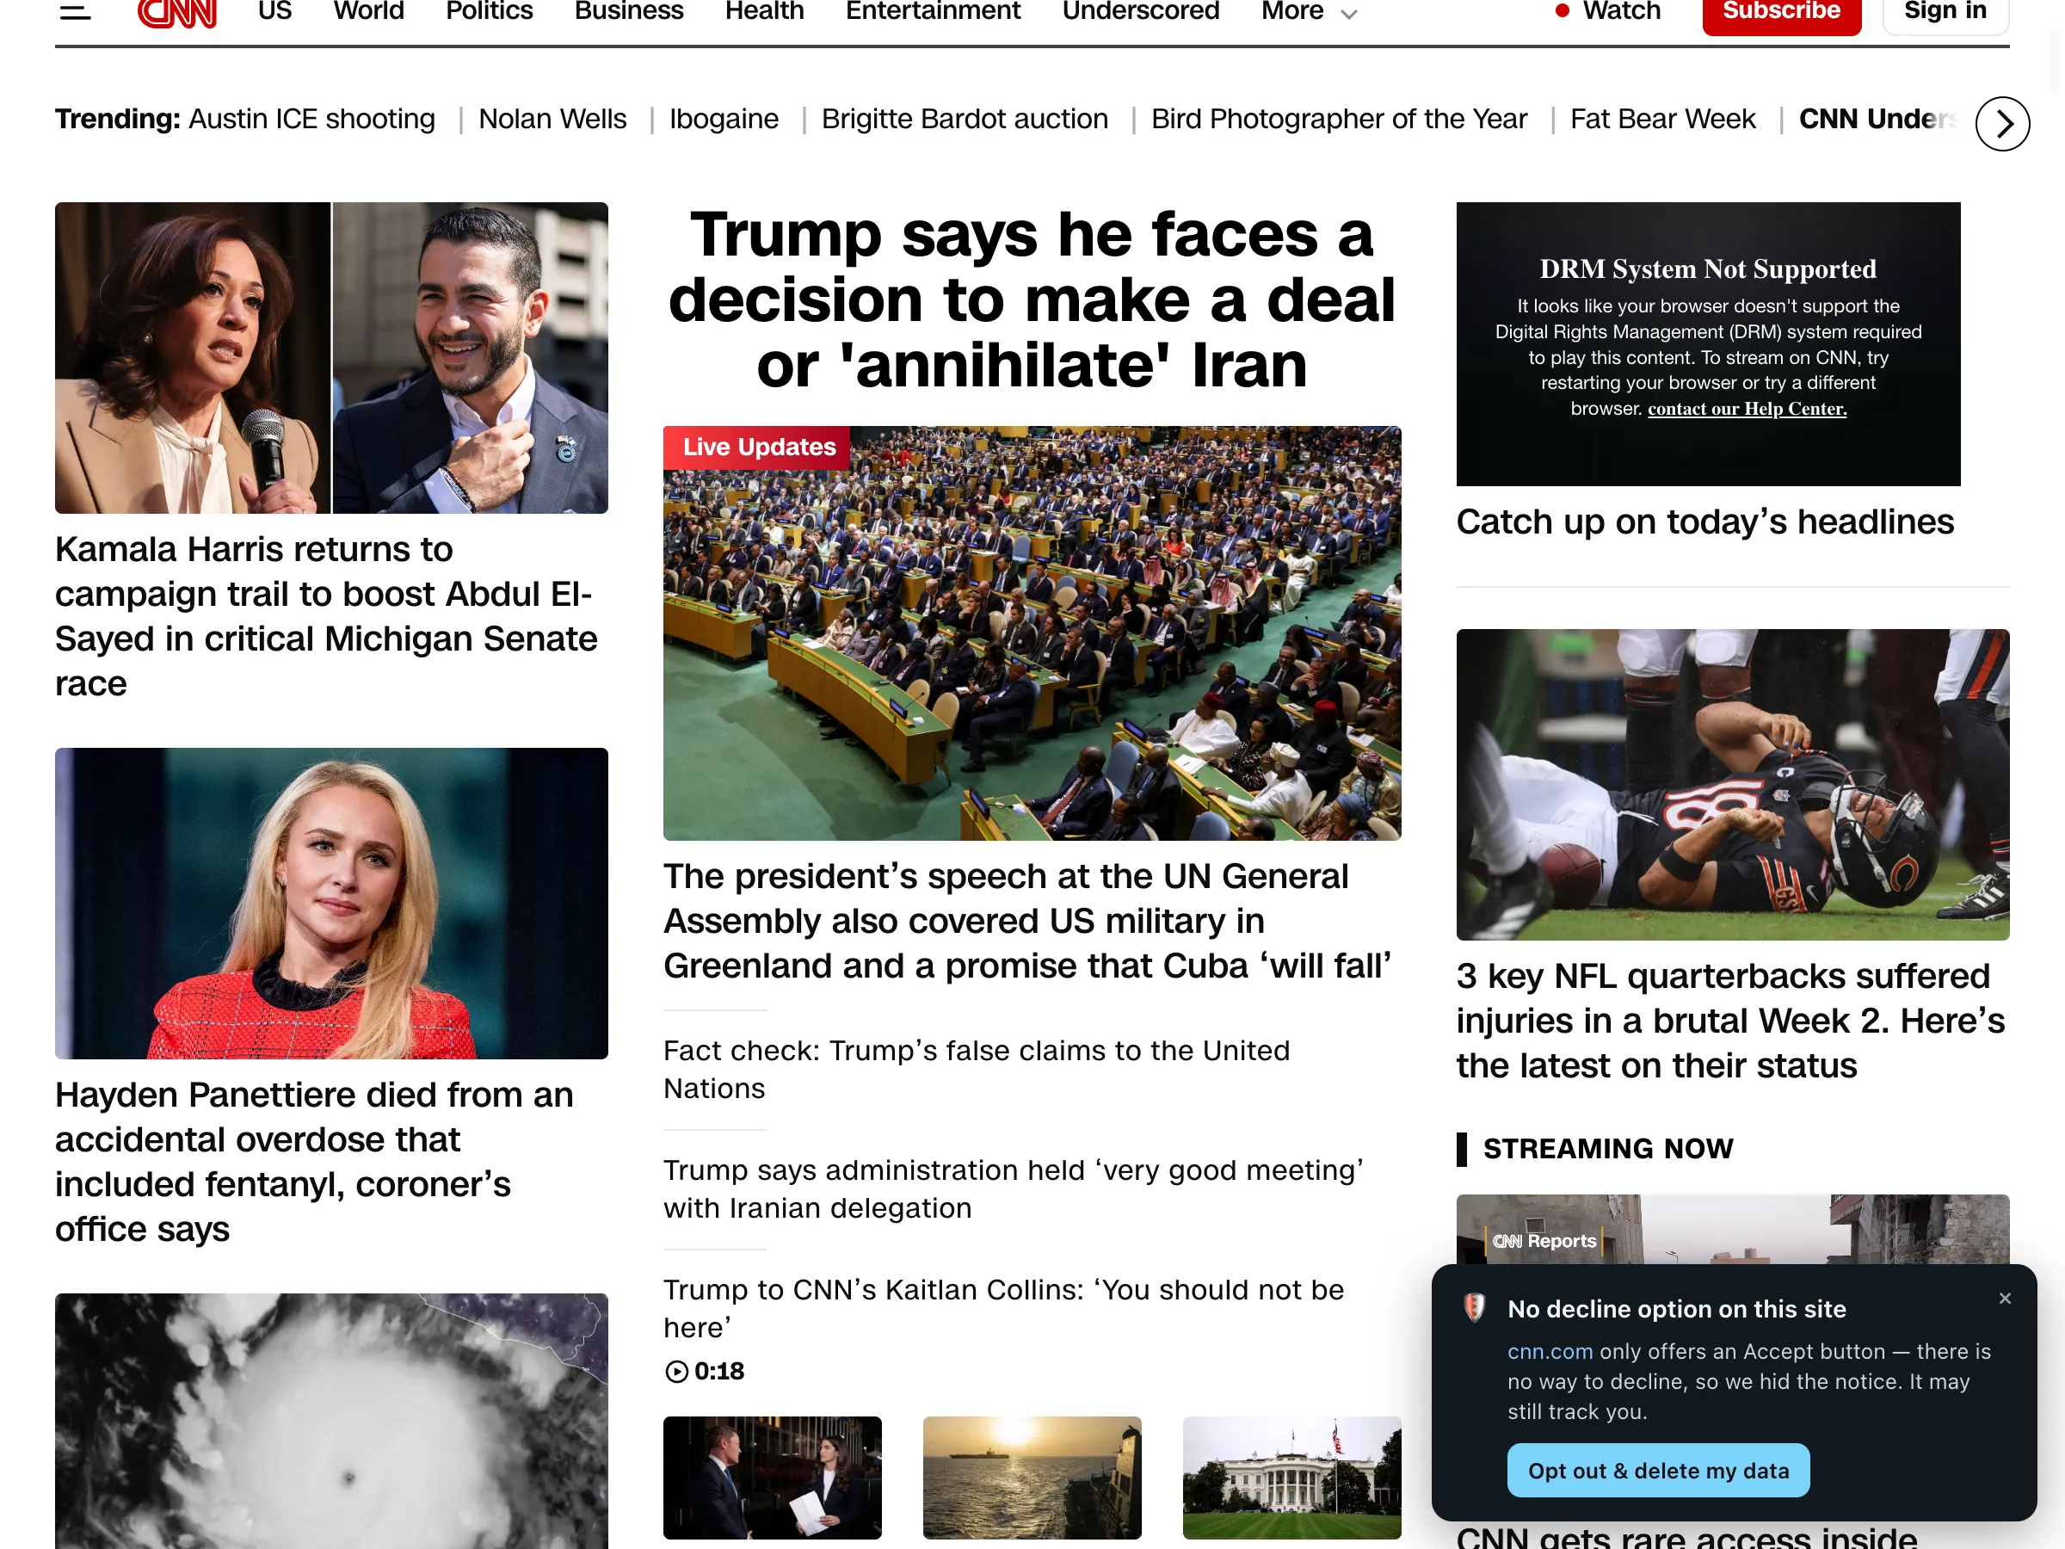
Task: Open the NFL quarterbacks injuries story
Action: coord(1731,1021)
